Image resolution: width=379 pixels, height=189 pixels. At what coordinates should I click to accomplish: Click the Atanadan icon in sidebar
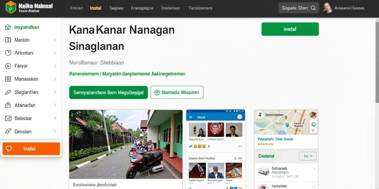point(8,105)
